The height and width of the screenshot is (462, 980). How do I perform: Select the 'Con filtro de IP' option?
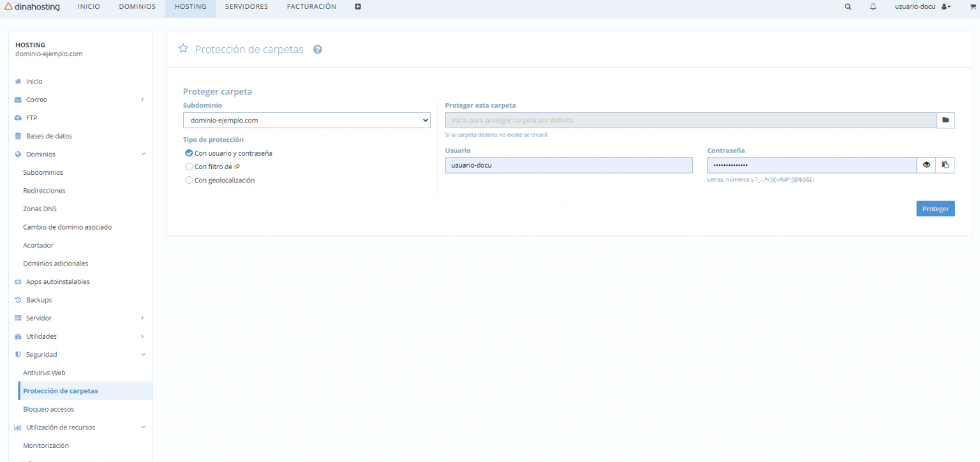(189, 166)
